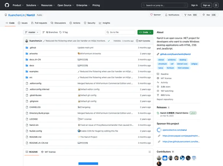The height and width of the screenshot is (166, 223).
Task: Open appearance settings icon in header
Action: click(x=216, y=5)
